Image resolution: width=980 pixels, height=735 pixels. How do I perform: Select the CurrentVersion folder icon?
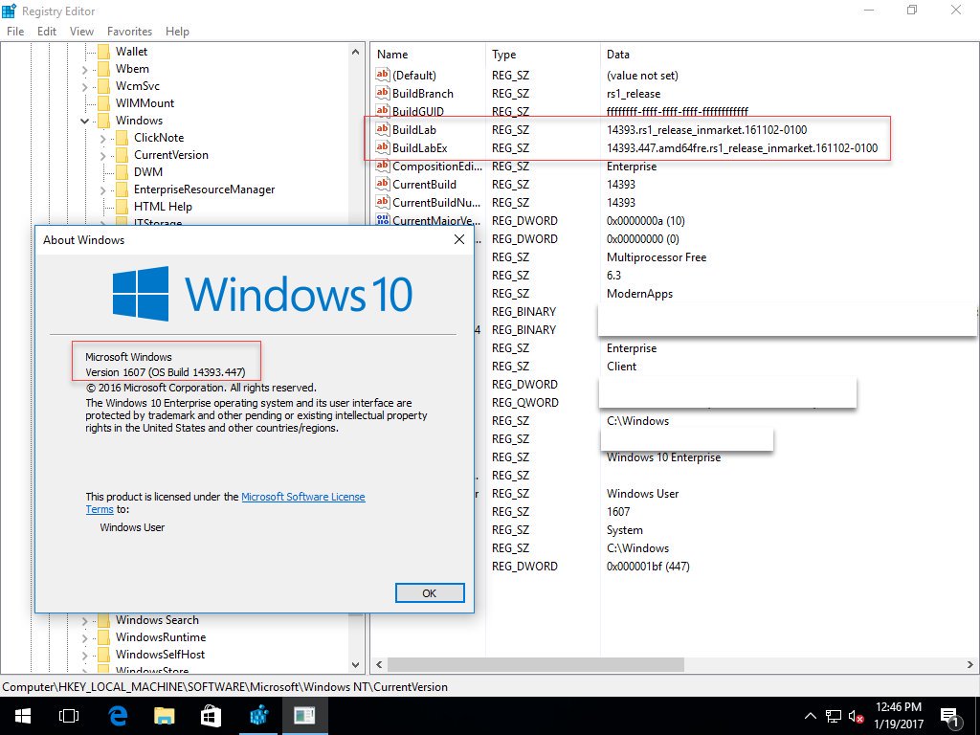pyautogui.click(x=122, y=154)
